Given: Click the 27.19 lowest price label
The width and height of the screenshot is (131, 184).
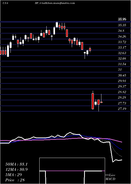Looking at the screenshot, I should [122, 109].
